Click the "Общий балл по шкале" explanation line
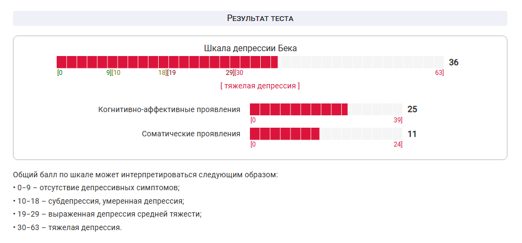 click(145, 175)
